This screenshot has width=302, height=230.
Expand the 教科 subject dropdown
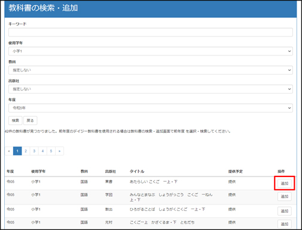[x=151, y=70]
